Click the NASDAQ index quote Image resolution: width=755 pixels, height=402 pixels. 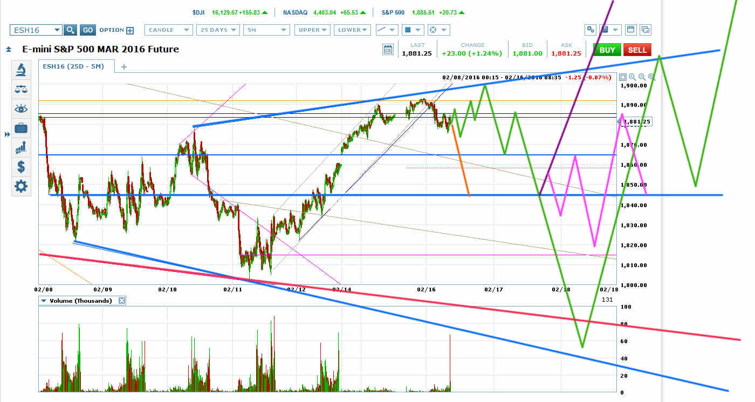(x=325, y=12)
